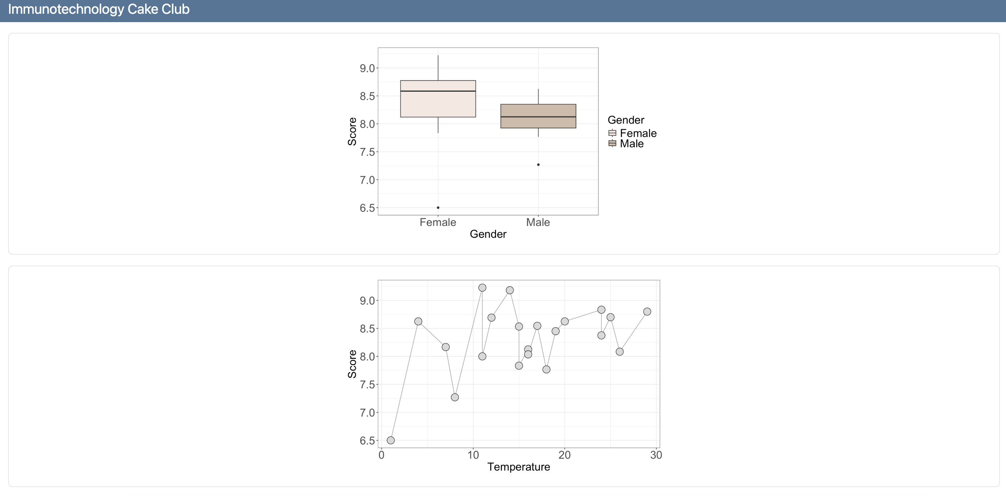1006x496 pixels.
Task: Click the highest scatter point near temperature 11
Action: click(x=482, y=288)
